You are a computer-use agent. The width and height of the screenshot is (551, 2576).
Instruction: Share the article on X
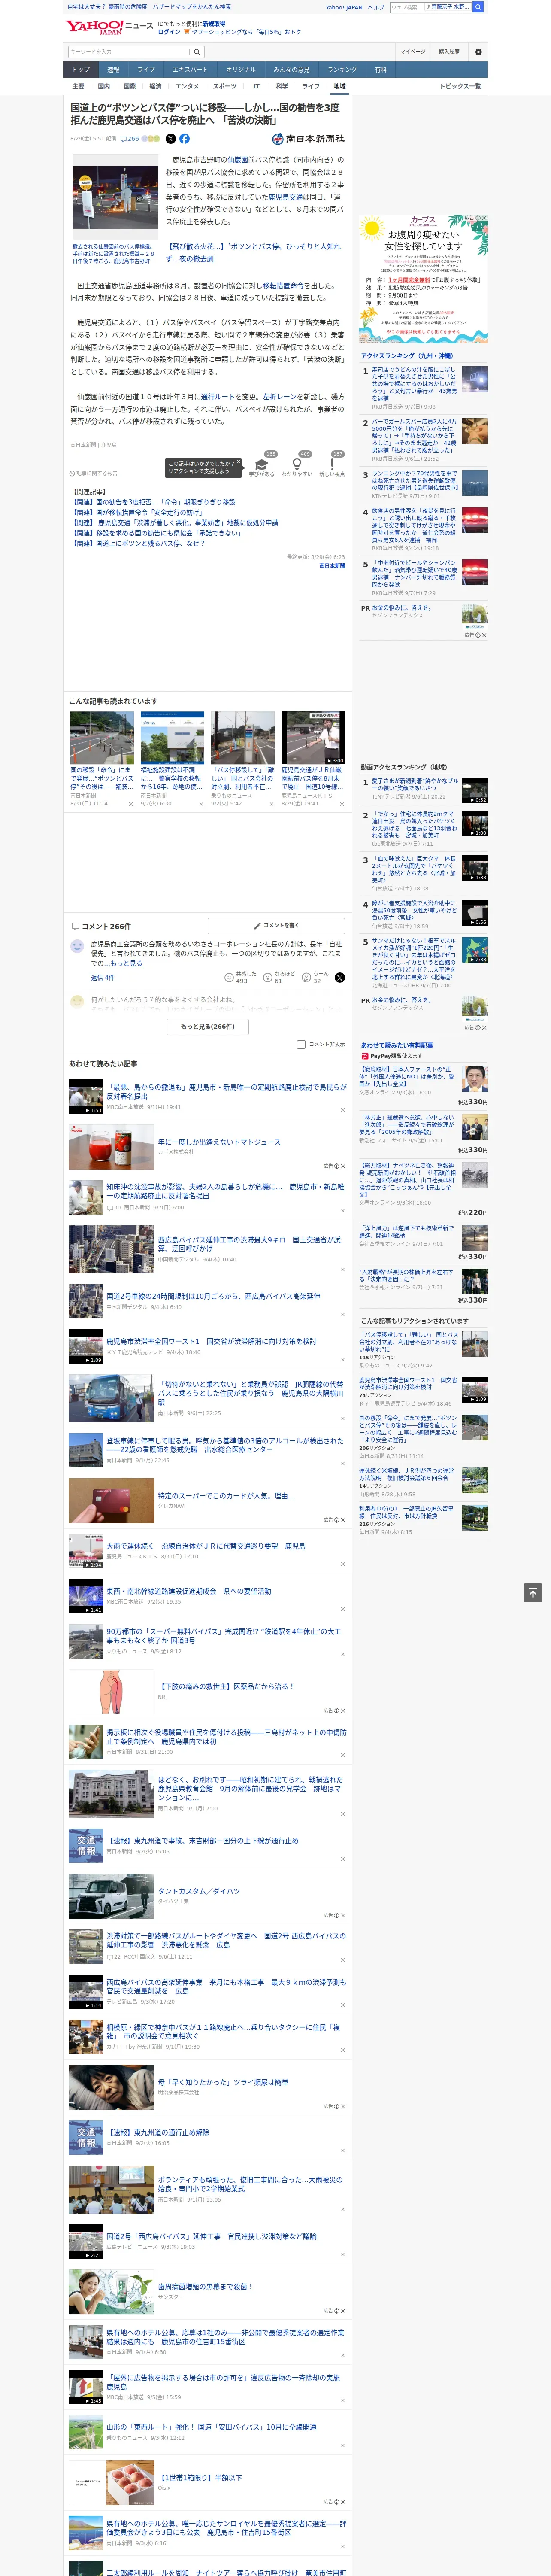tap(170, 139)
